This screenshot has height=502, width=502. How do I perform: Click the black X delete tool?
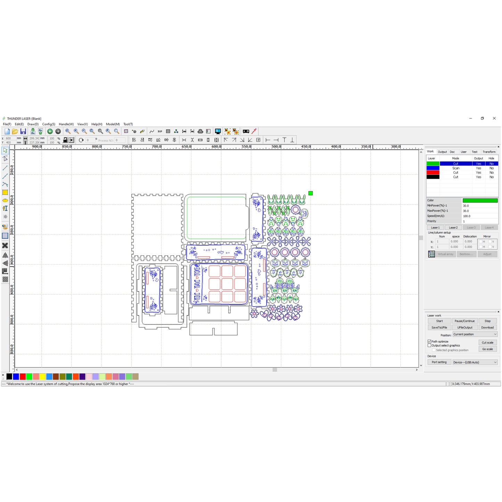tap(5, 246)
